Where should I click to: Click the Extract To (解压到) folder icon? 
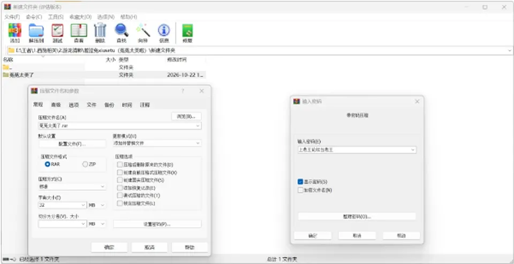(x=36, y=30)
